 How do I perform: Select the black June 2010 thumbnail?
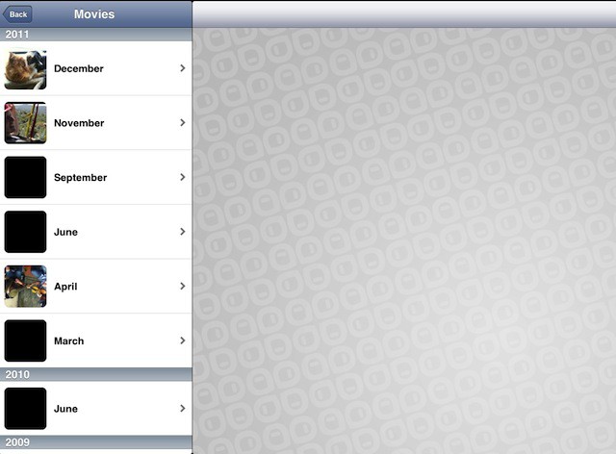pos(25,409)
